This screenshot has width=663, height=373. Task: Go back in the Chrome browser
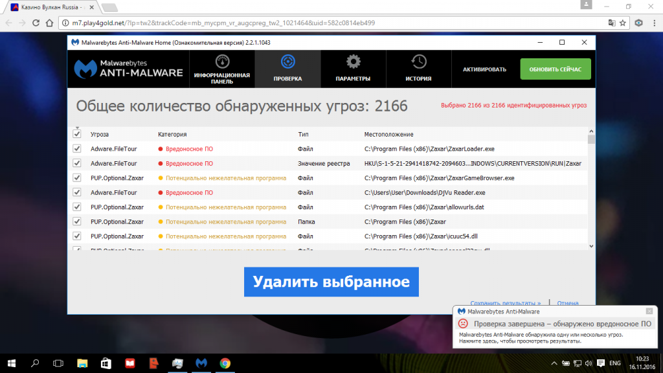pyautogui.click(x=9, y=23)
